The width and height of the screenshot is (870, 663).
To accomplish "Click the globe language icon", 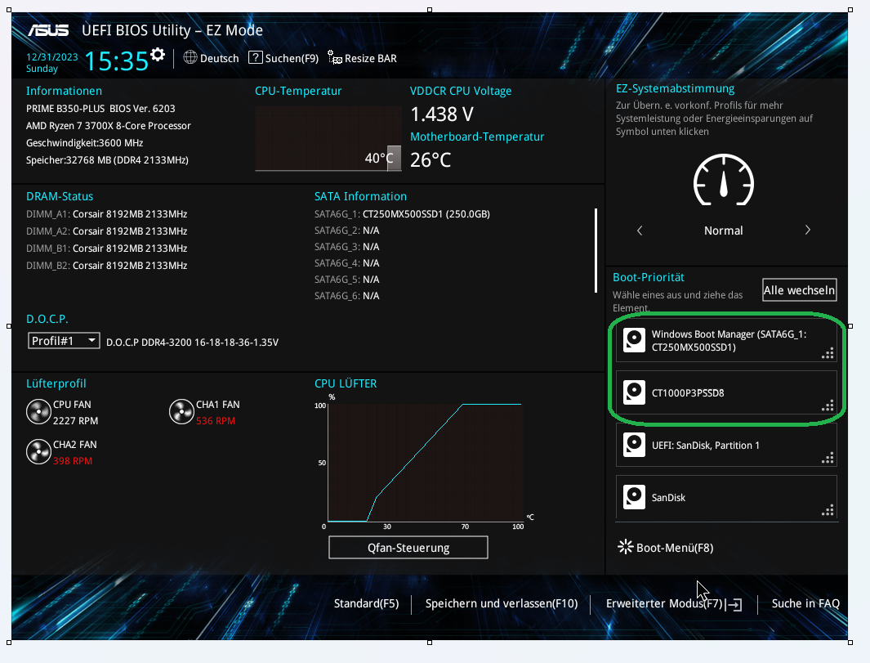I will click(x=190, y=57).
